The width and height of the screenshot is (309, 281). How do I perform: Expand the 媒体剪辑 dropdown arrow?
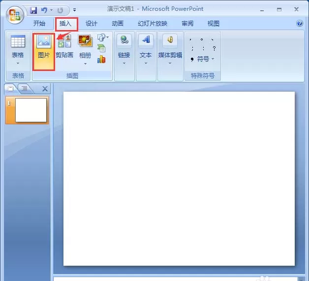[170, 64]
